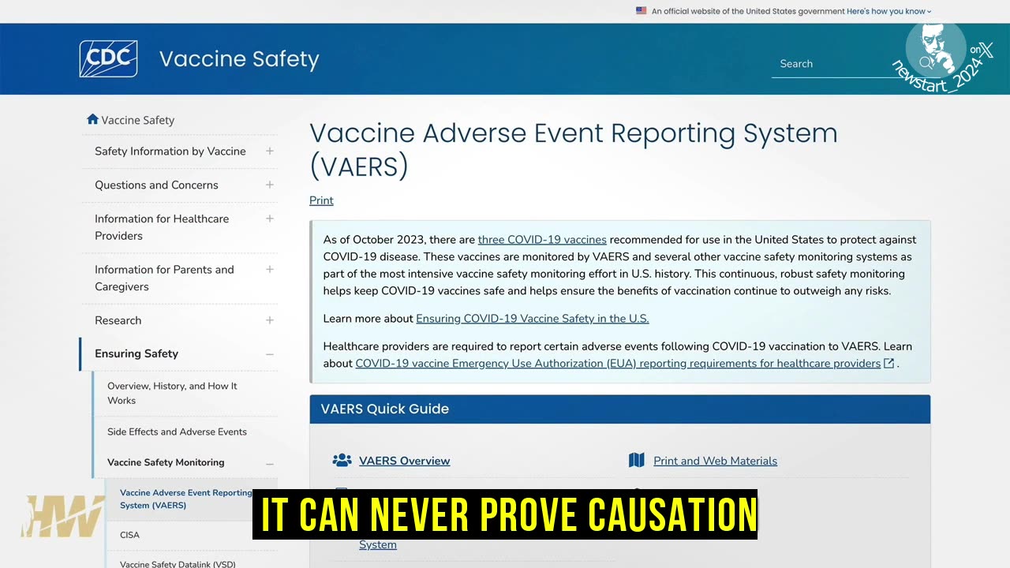Image resolution: width=1010 pixels, height=568 pixels.
Task: Open 'Here's how you know' dropdown
Action: [889, 11]
